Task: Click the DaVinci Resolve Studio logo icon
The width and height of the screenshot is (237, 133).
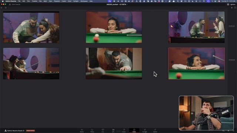Action: click(x=6, y=130)
